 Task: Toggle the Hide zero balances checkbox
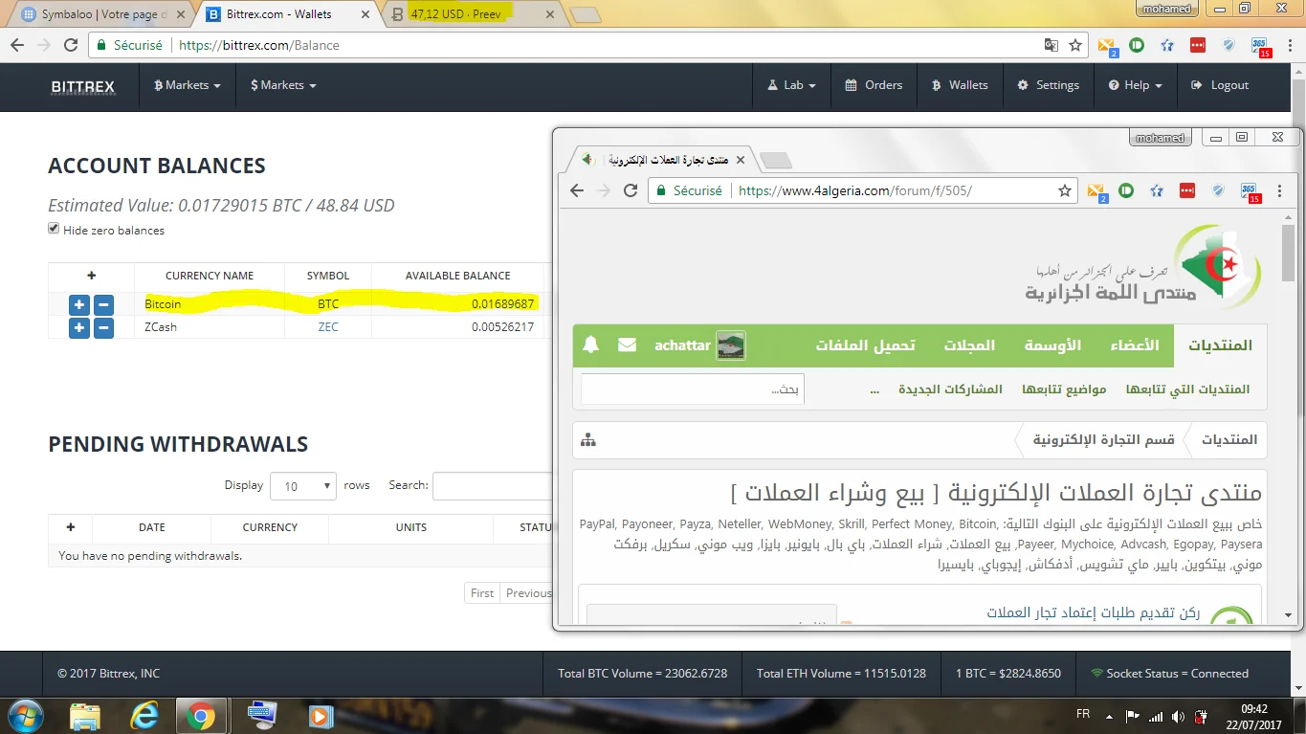[x=54, y=229]
